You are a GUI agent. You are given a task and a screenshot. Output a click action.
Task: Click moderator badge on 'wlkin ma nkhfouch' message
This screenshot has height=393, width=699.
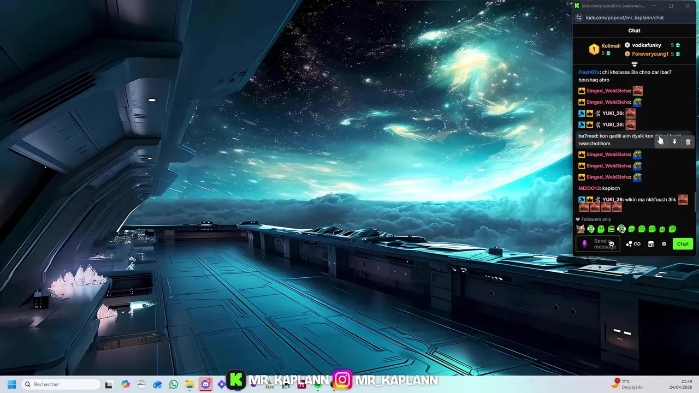[x=582, y=200]
